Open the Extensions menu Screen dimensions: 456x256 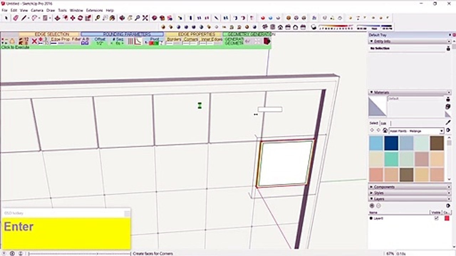[x=94, y=10]
